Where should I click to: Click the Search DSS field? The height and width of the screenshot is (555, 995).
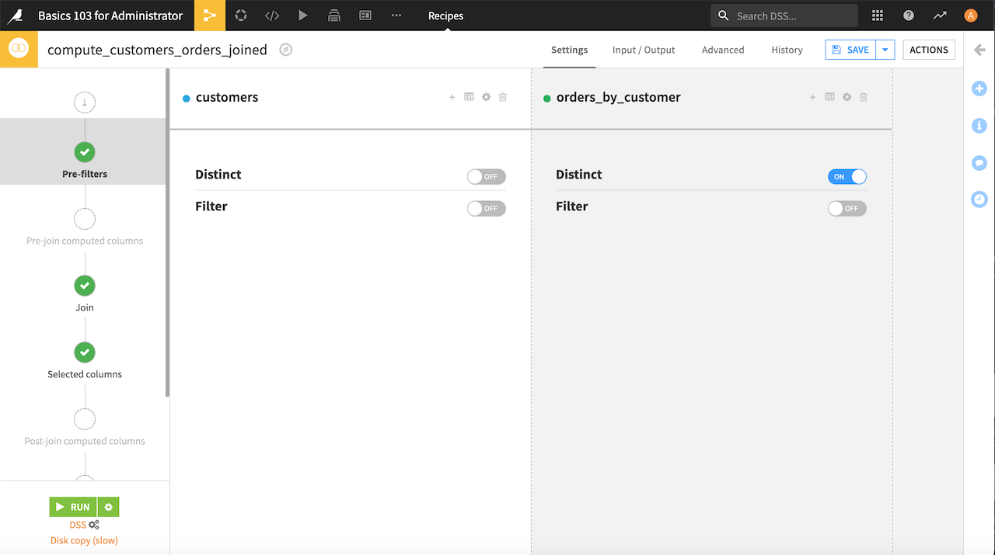coord(784,16)
